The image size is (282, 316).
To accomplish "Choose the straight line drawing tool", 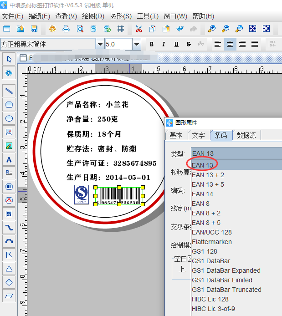I will 9,91.
